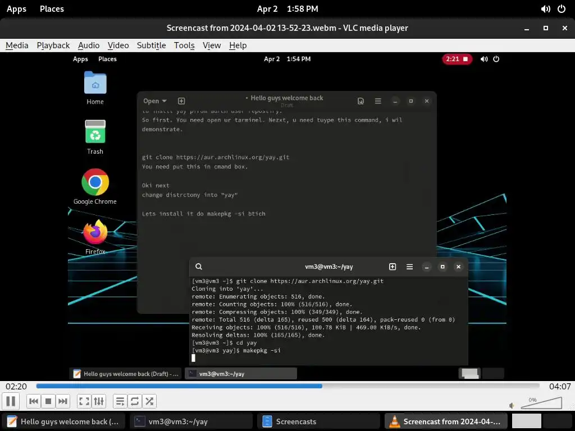Open the View menu in VLC
The height and width of the screenshot is (431, 575).
pos(212,45)
